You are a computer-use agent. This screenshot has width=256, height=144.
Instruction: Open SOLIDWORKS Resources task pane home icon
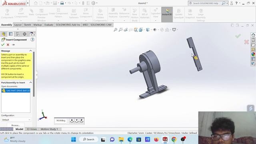(253, 35)
